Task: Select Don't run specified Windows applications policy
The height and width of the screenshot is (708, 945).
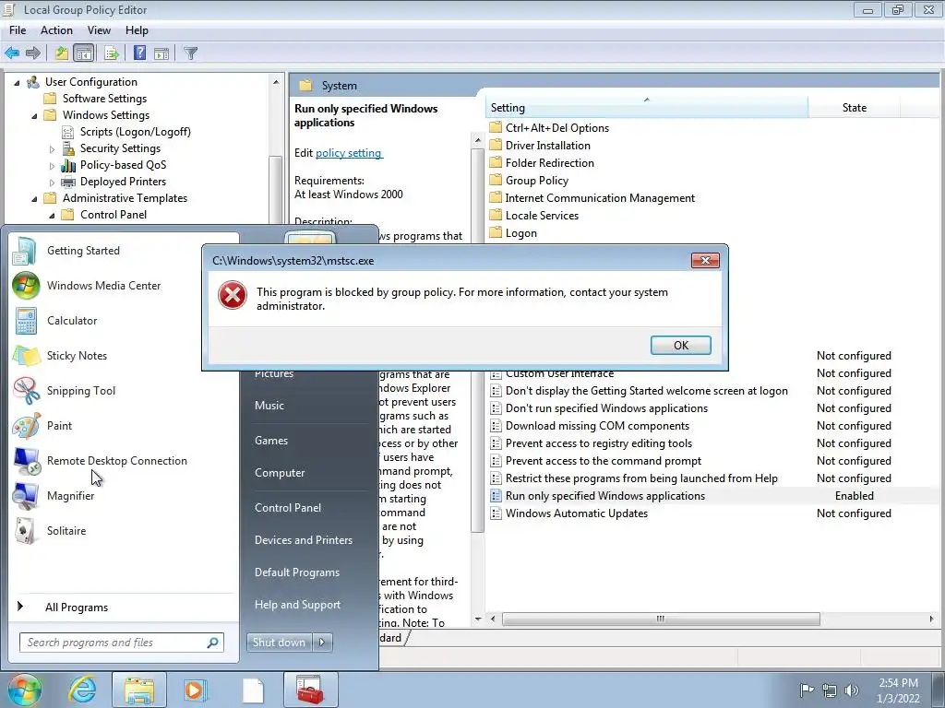Action: click(x=606, y=408)
